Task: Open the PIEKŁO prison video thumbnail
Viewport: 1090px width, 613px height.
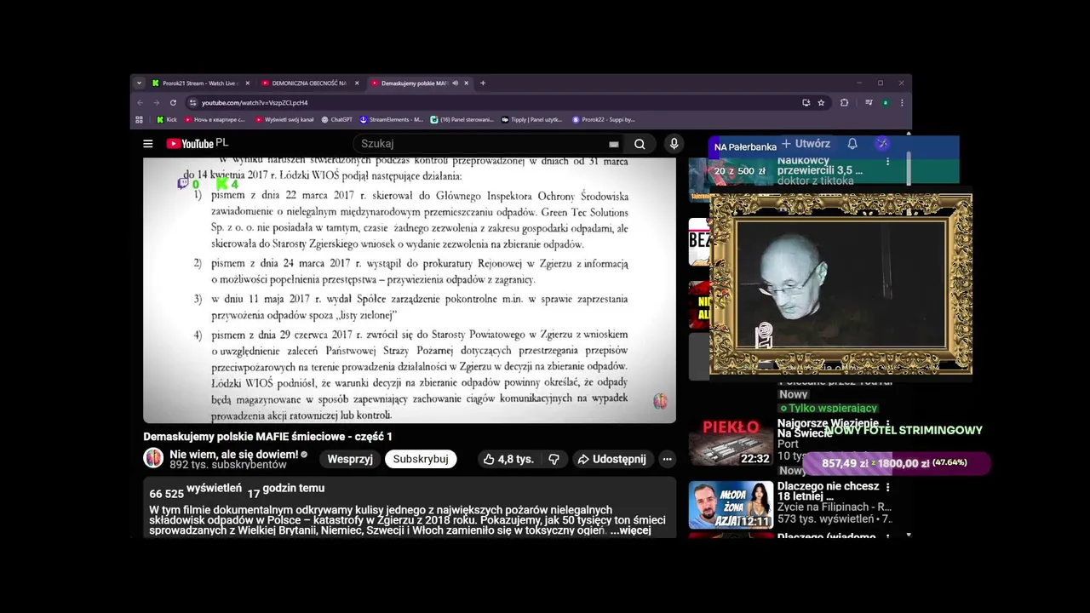Action: (x=731, y=441)
